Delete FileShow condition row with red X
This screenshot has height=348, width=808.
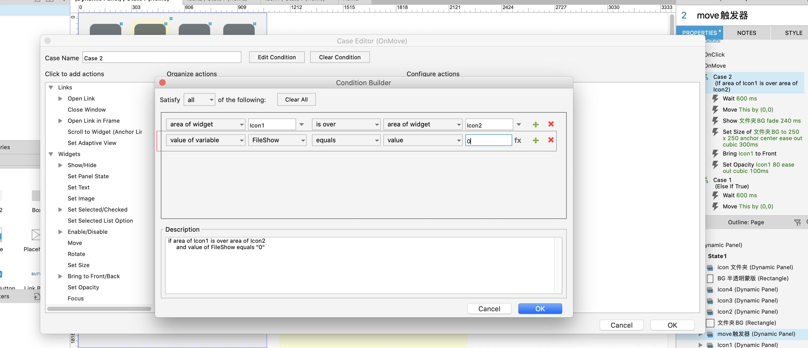[x=551, y=140]
